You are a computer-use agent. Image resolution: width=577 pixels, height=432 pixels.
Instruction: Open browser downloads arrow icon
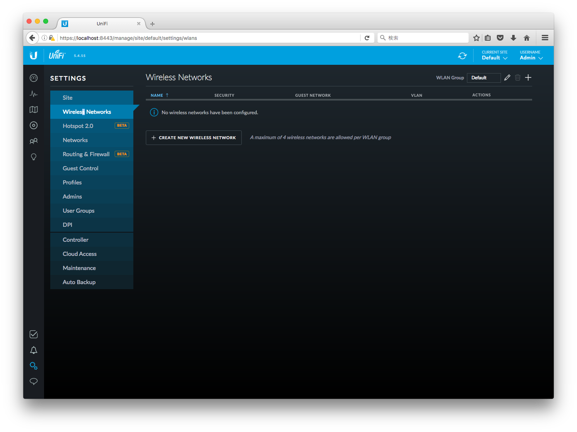(x=513, y=38)
